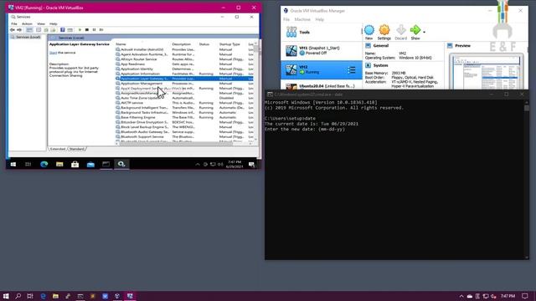
Task: Click the blue Help icon in Services toolbar
Action: (63, 30)
